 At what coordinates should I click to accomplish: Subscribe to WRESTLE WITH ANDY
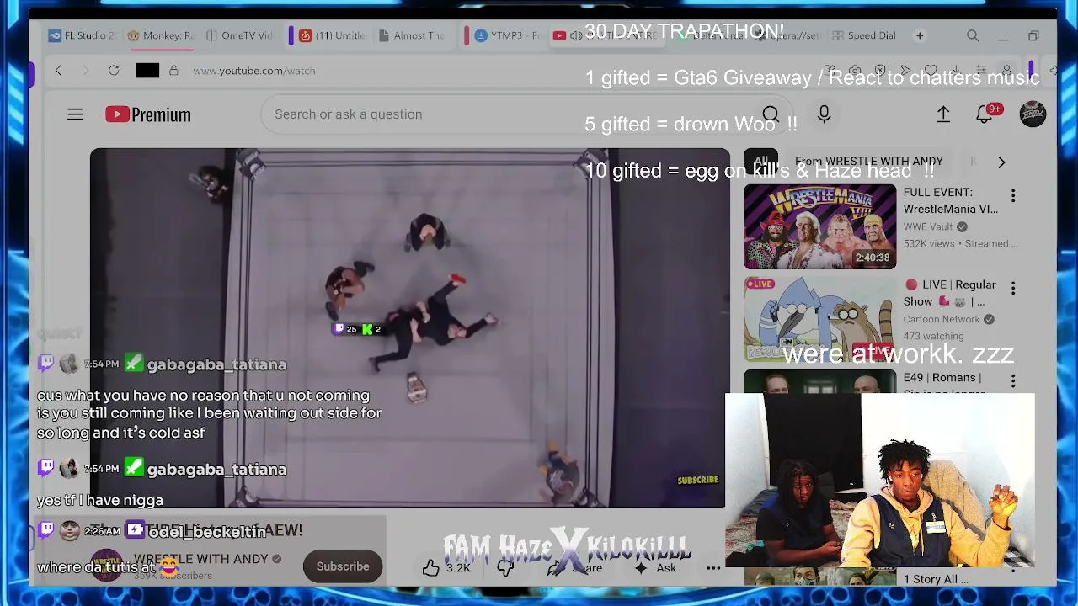[343, 566]
